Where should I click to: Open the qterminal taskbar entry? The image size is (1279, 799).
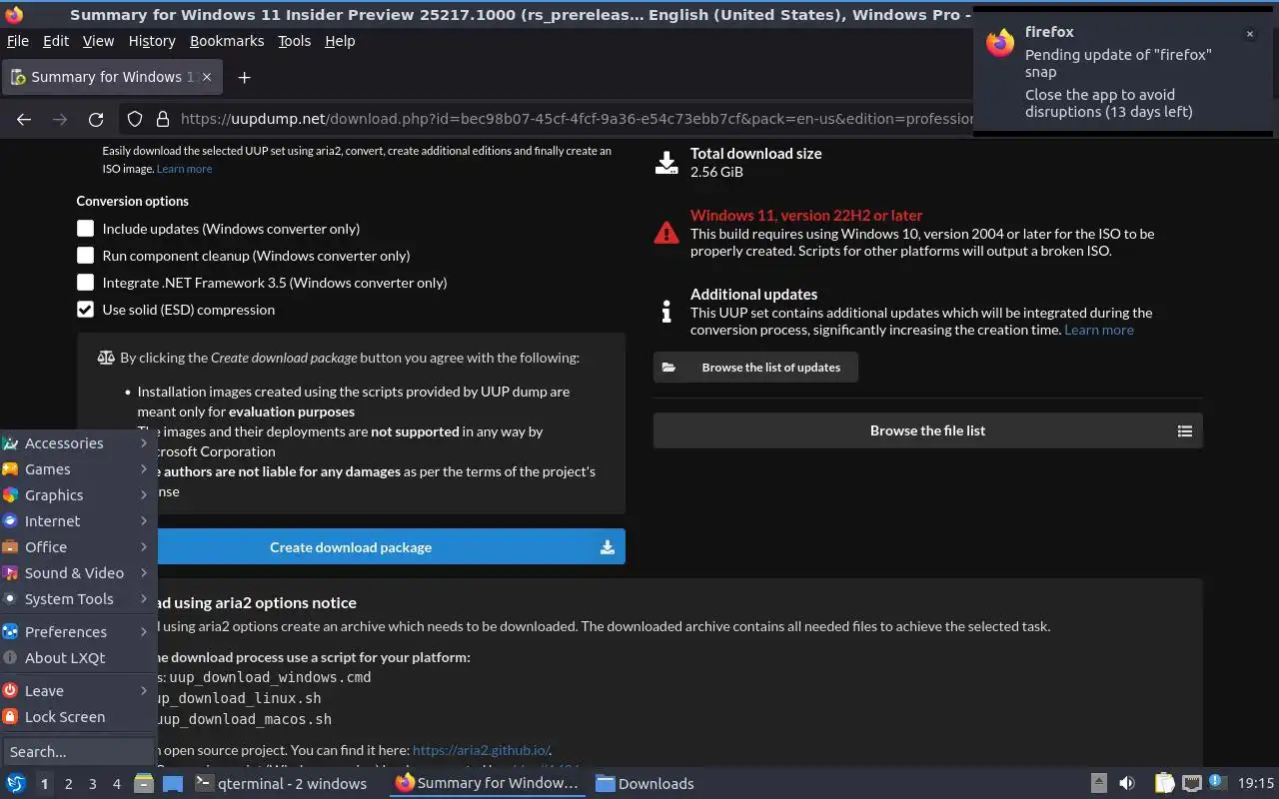pos(281,783)
